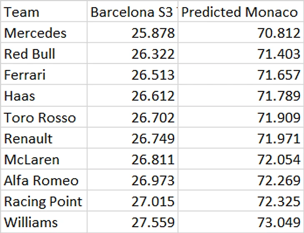This screenshot has height=233, width=304.
Task: Click the Toro Rosso cell
Action: click(44, 118)
